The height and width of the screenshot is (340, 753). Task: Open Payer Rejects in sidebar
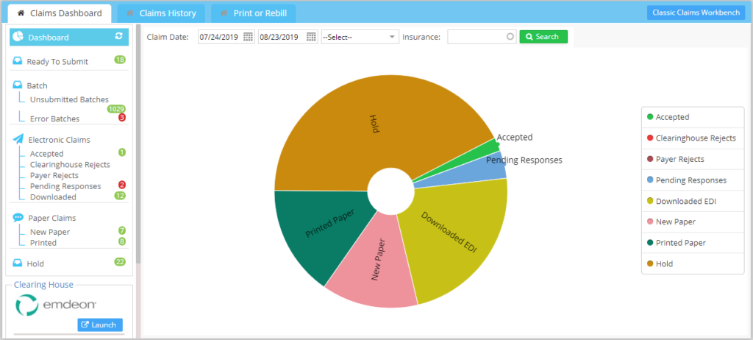54,175
